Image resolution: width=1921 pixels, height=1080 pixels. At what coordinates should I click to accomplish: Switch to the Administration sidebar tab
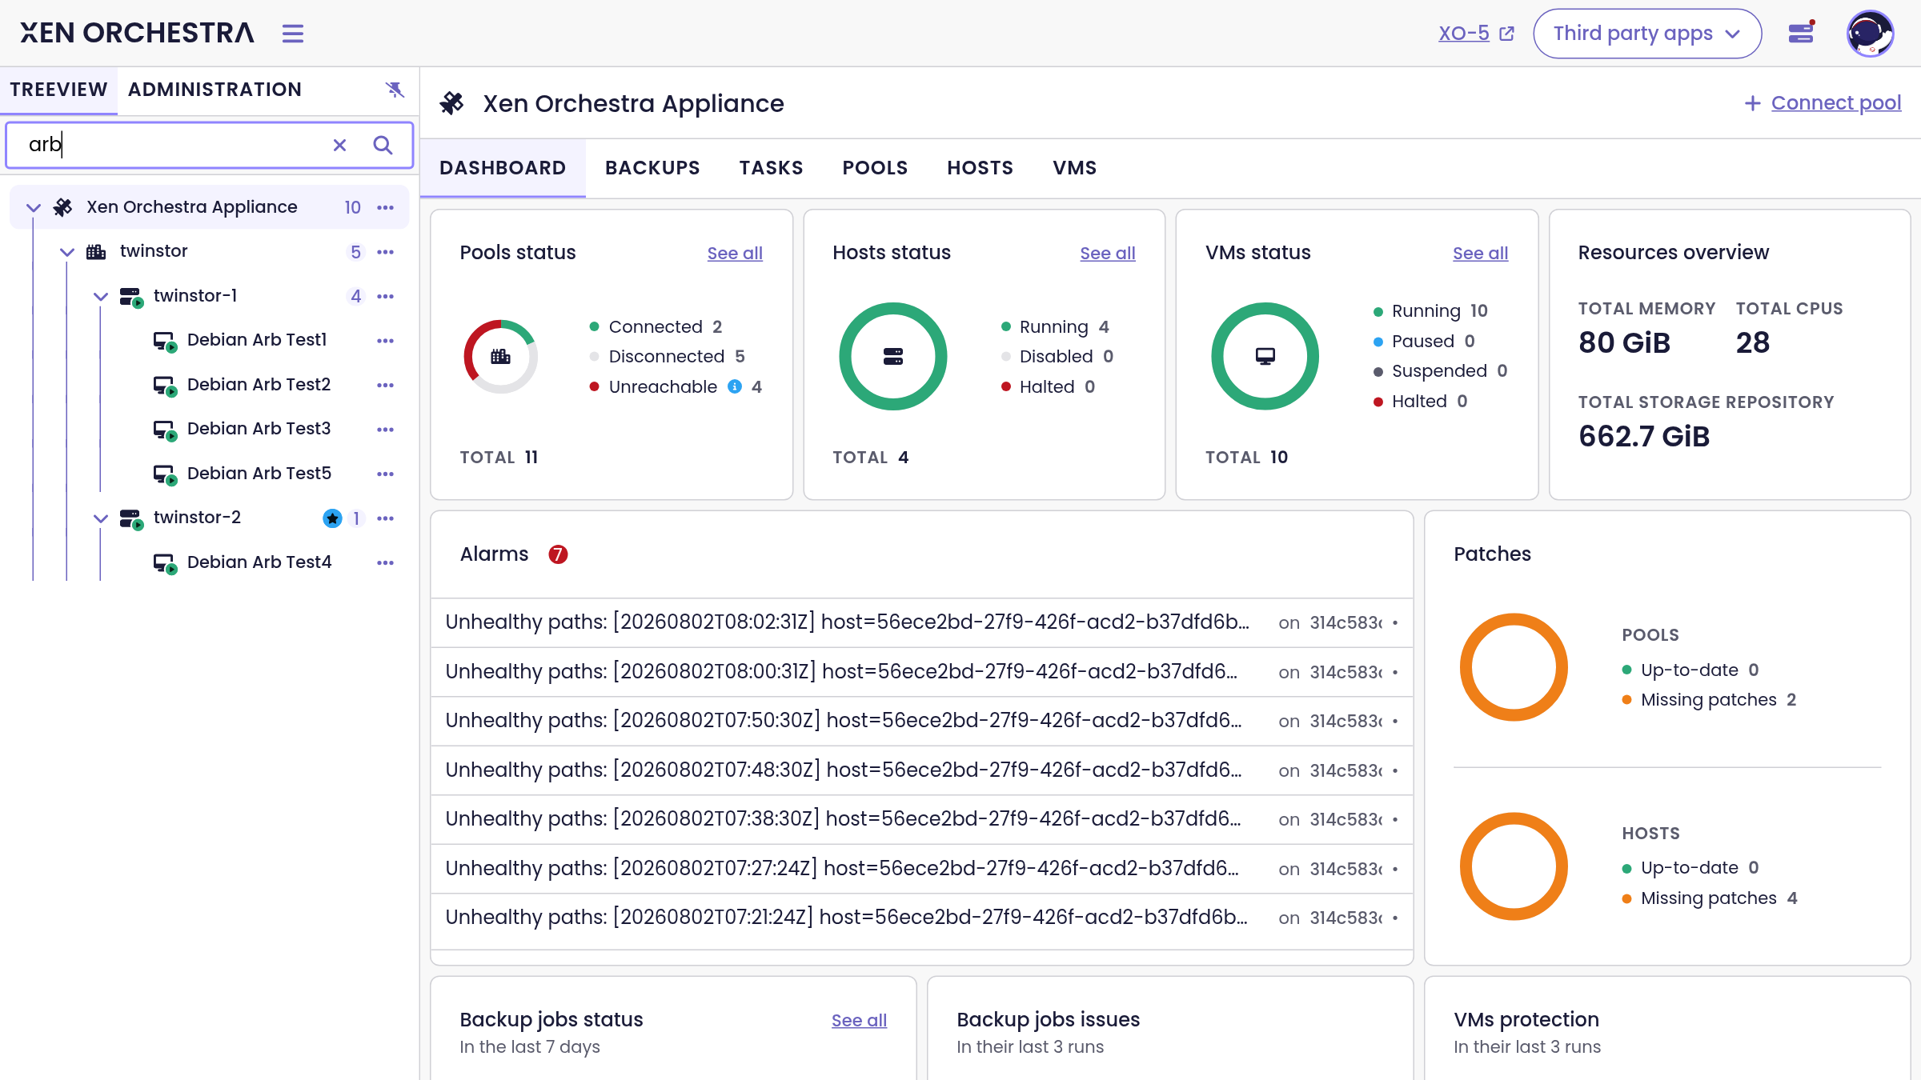coord(215,90)
